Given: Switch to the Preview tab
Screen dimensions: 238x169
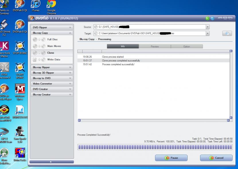Looking at the screenshot, I should (155, 46).
